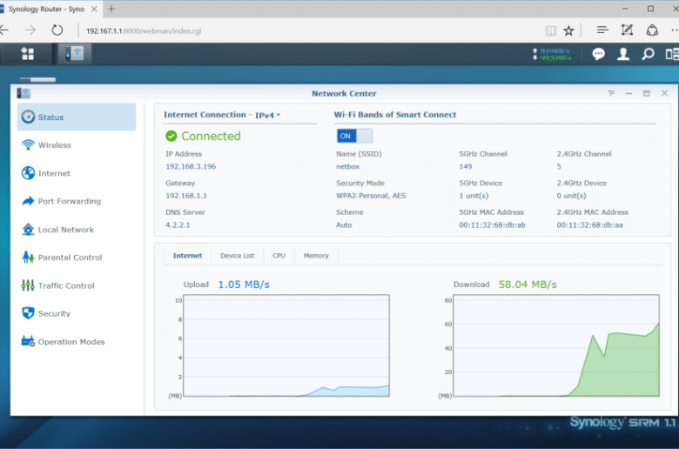Click the Wireless Wi-Fi icon
The image size is (679, 449).
pos(28,144)
